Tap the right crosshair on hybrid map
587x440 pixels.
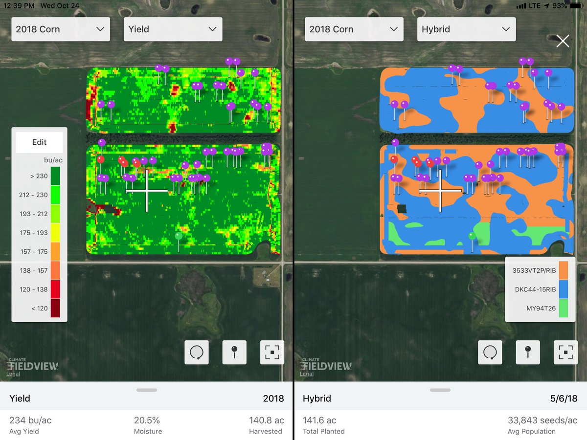(440, 191)
